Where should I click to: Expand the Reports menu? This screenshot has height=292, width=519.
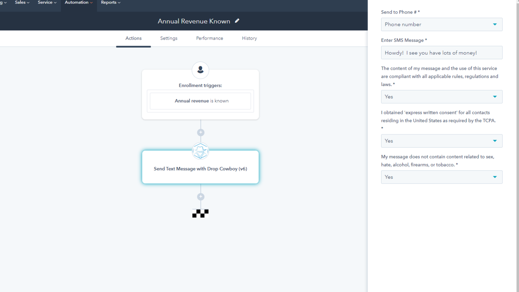111,3
